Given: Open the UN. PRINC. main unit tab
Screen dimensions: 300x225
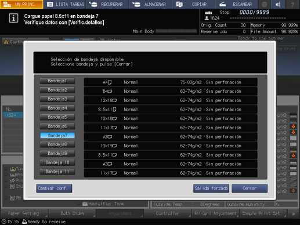Looking at the screenshot, I should (21, 4).
